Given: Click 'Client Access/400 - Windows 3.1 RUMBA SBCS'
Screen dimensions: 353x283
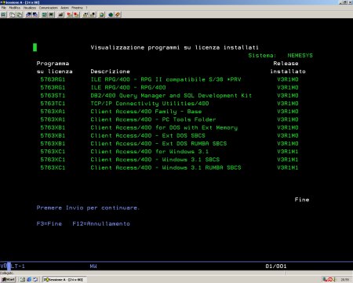Looking at the screenshot, I should click(166, 167).
